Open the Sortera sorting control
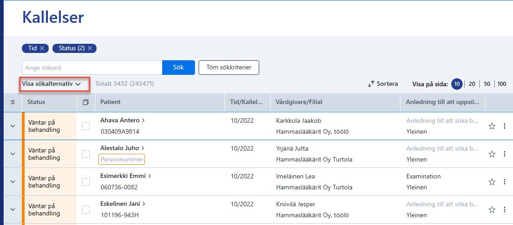 coord(383,84)
